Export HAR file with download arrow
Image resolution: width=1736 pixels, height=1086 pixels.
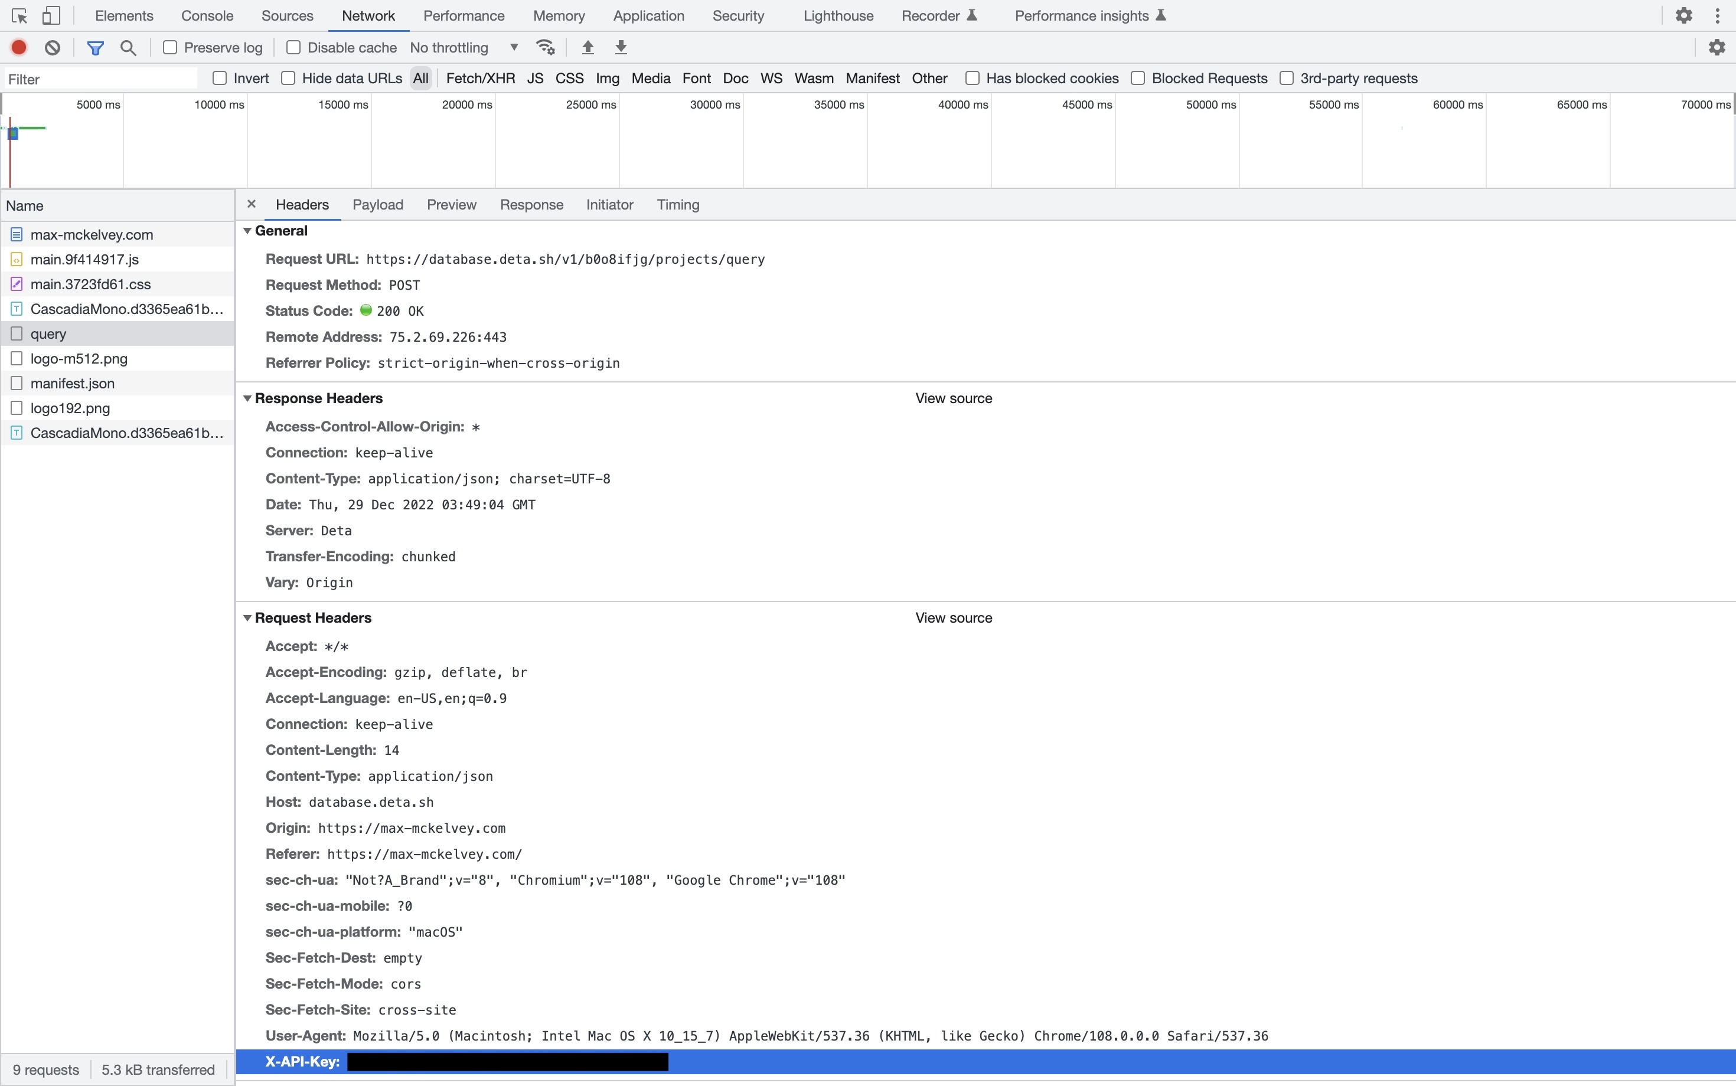pyautogui.click(x=622, y=47)
